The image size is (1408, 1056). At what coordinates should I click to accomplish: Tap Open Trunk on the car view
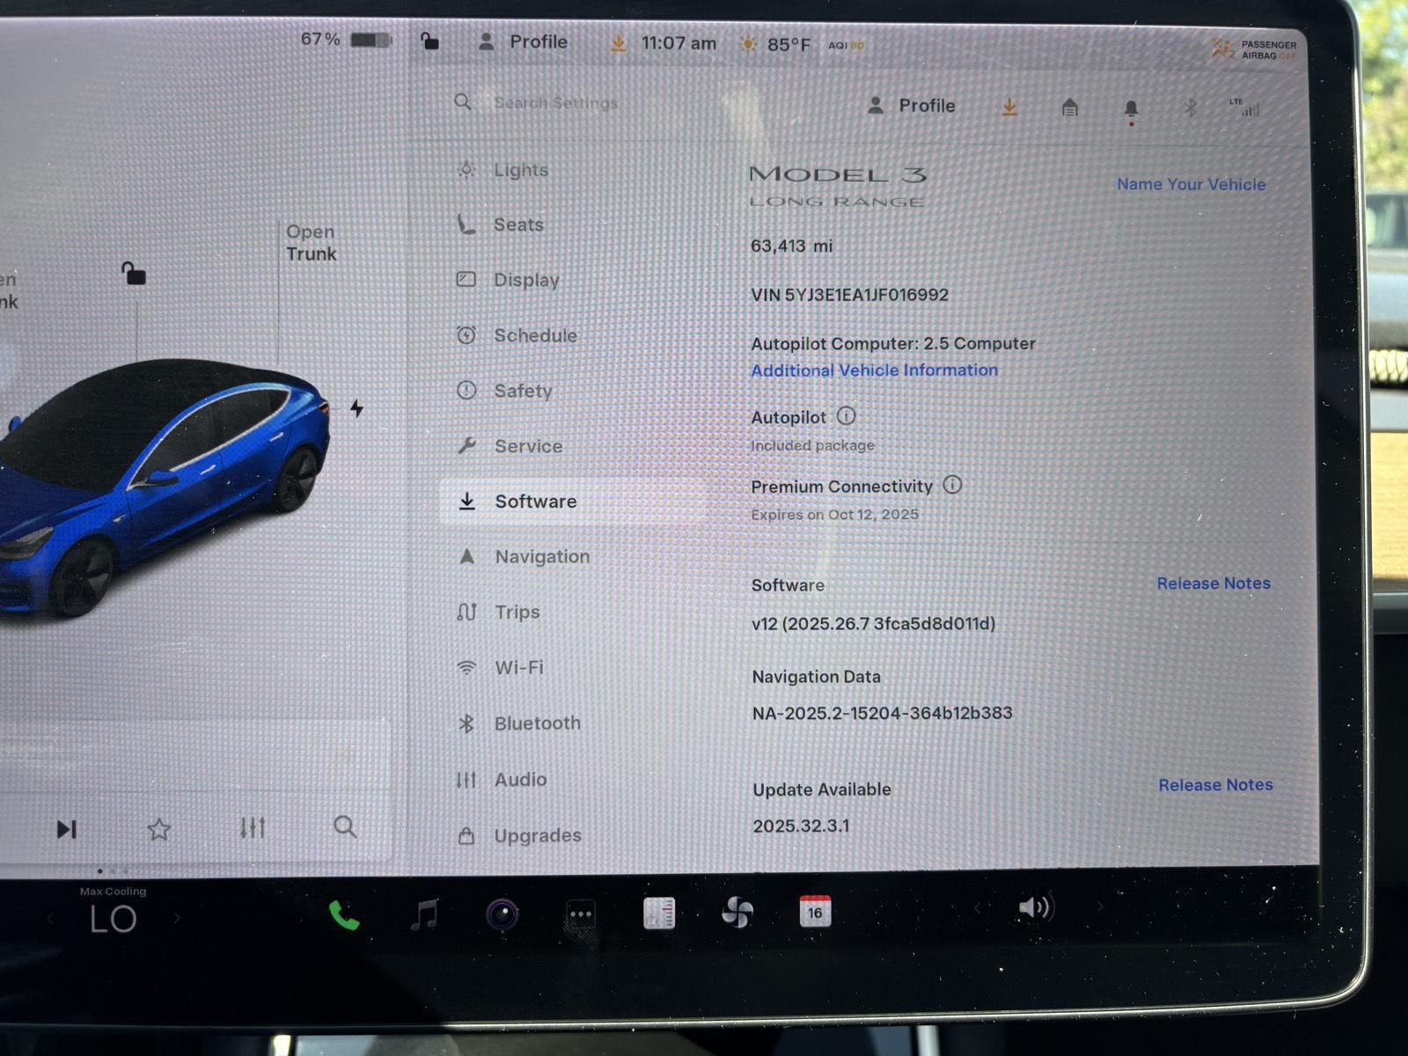[311, 243]
